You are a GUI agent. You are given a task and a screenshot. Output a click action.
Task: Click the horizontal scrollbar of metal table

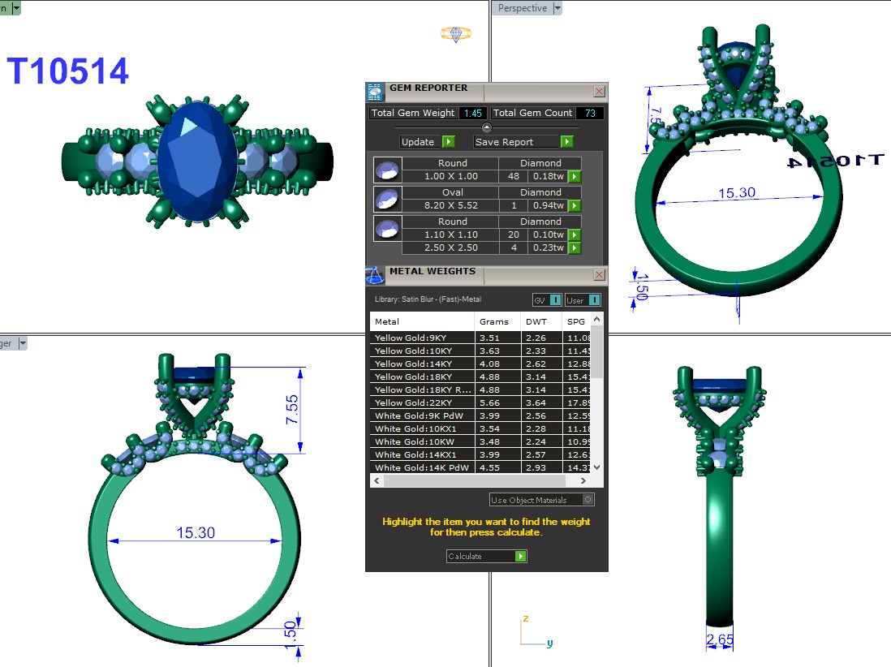point(479,481)
